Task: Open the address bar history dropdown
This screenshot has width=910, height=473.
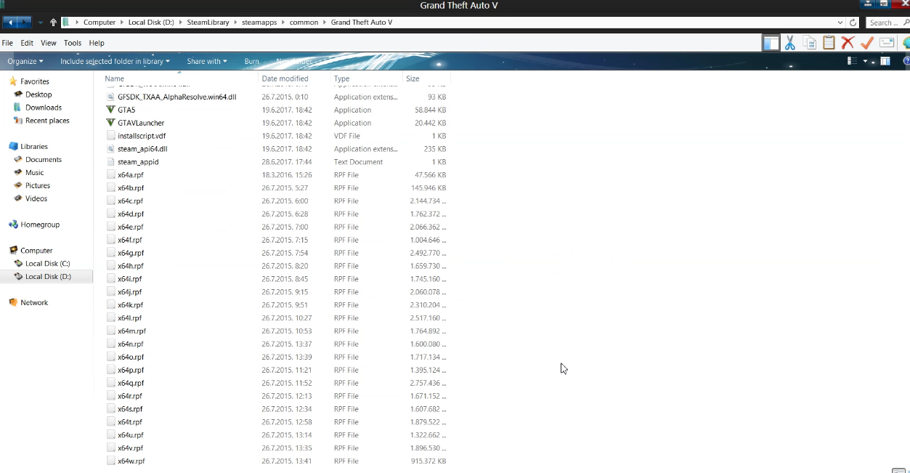Action: coord(840,23)
